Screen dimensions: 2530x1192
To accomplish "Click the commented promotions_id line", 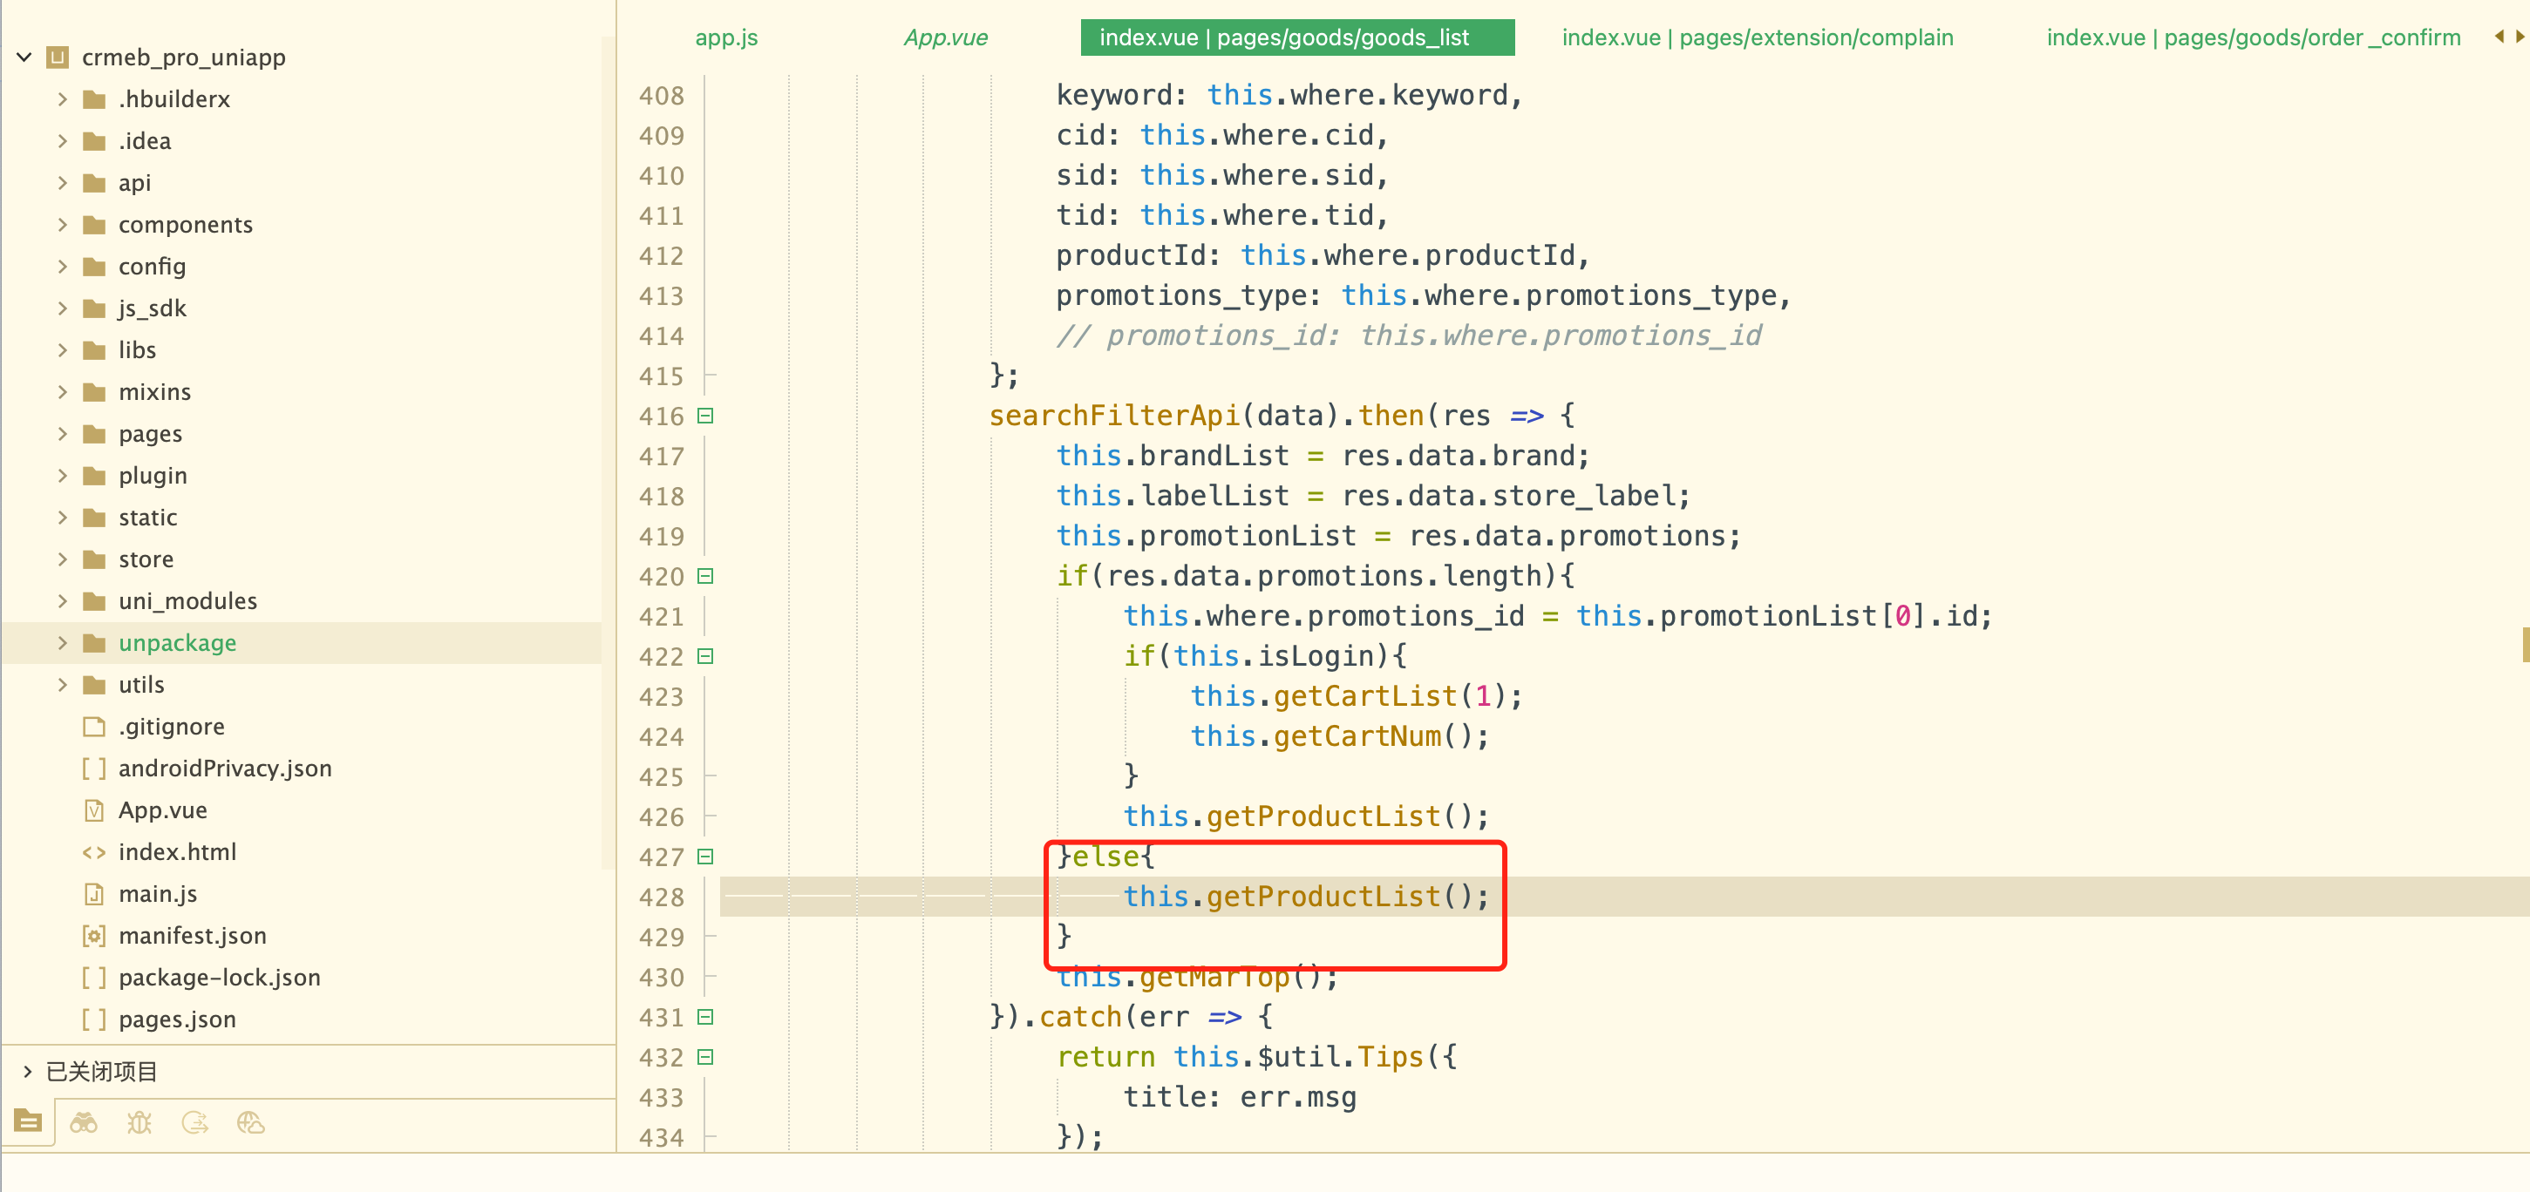I will click(x=1408, y=335).
